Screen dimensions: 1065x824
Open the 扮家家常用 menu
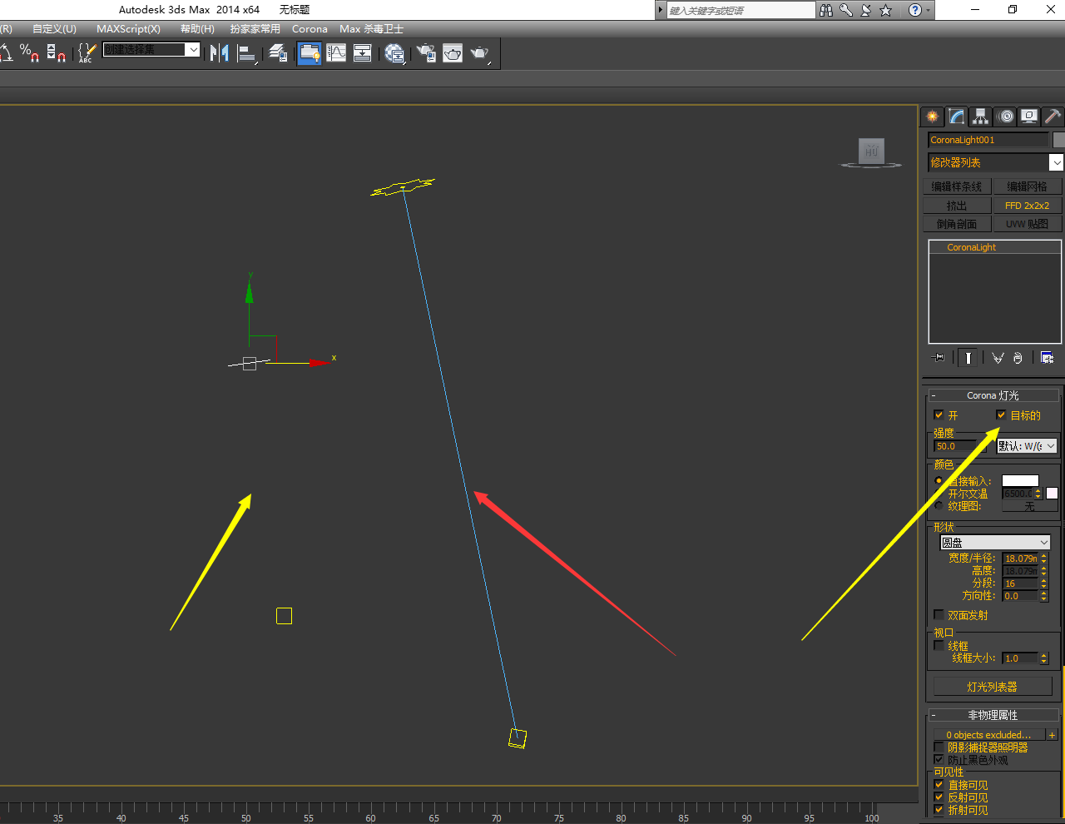pyautogui.click(x=255, y=29)
